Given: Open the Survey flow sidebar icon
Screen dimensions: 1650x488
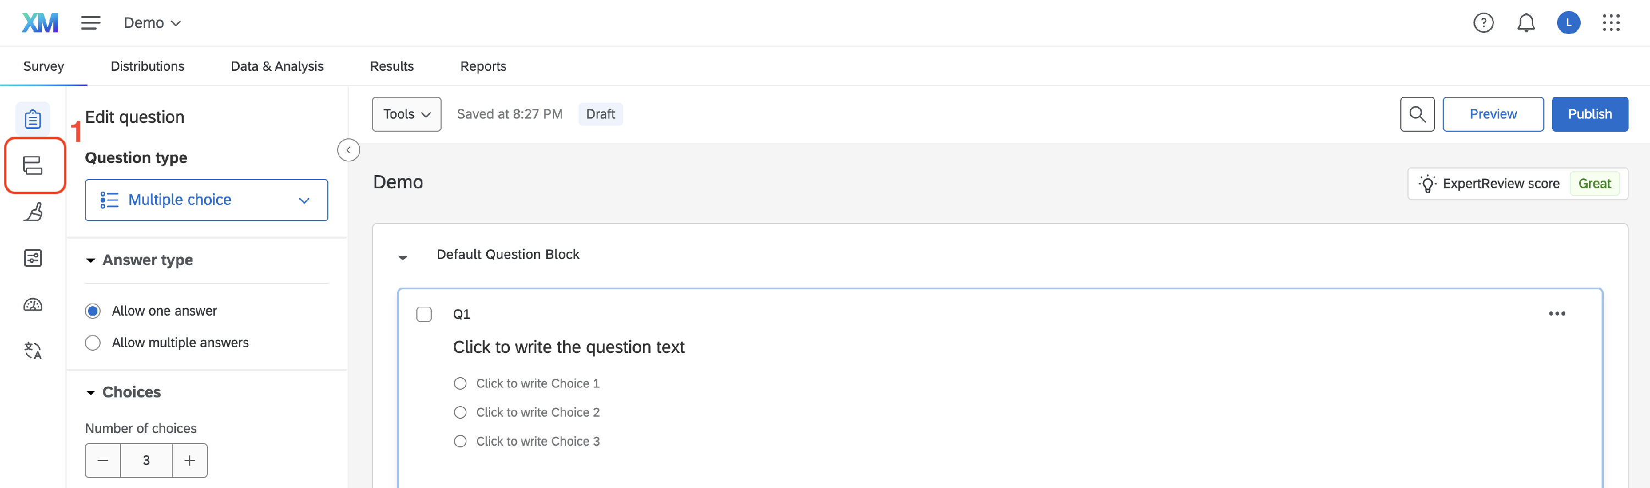Looking at the screenshot, I should pyautogui.click(x=32, y=165).
